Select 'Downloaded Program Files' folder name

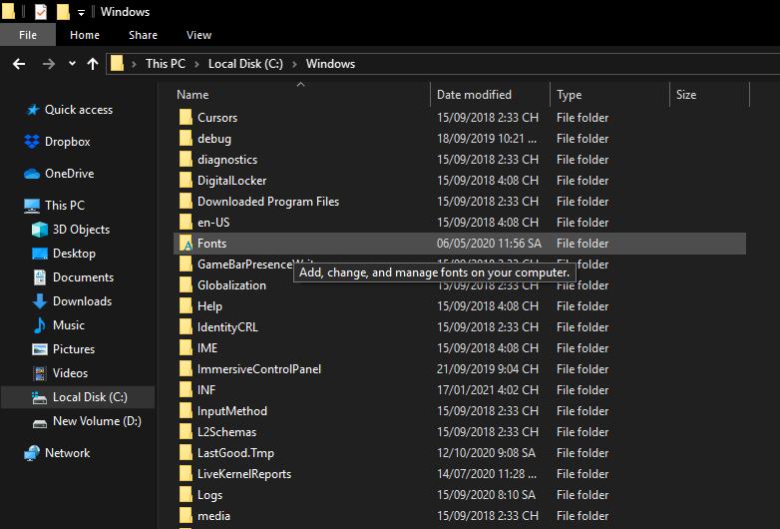[x=268, y=201]
